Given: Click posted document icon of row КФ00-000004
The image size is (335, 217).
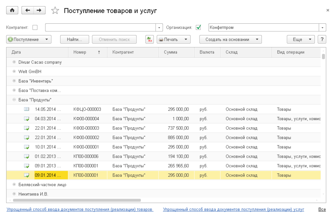Looking at the screenshot, I should [27, 119].
